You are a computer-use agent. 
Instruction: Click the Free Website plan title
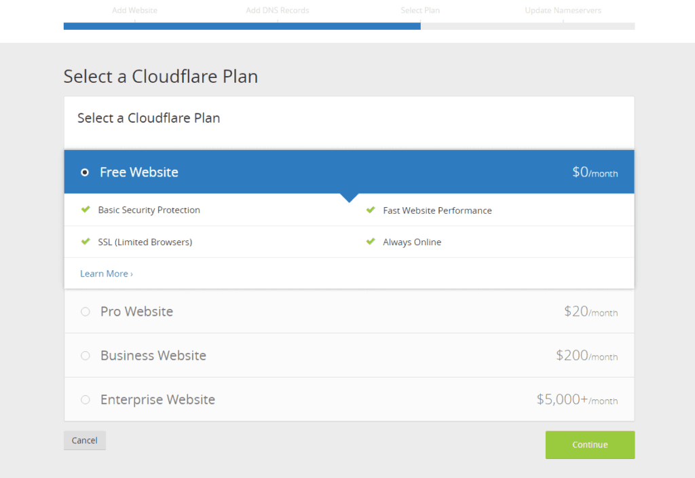tap(138, 172)
